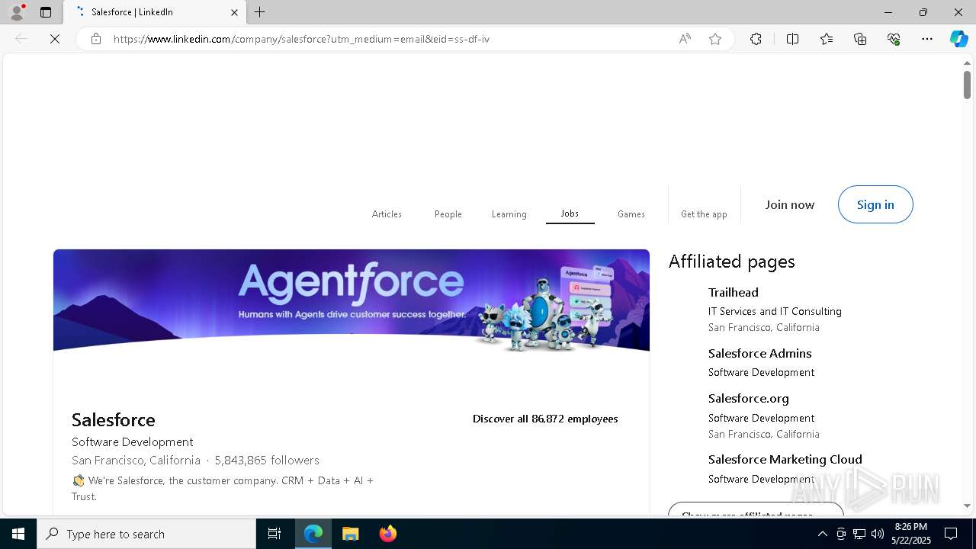The height and width of the screenshot is (549, 976).
Task: Open Microsoft Edge from taskbar
Action: click(x=313, y=534)
